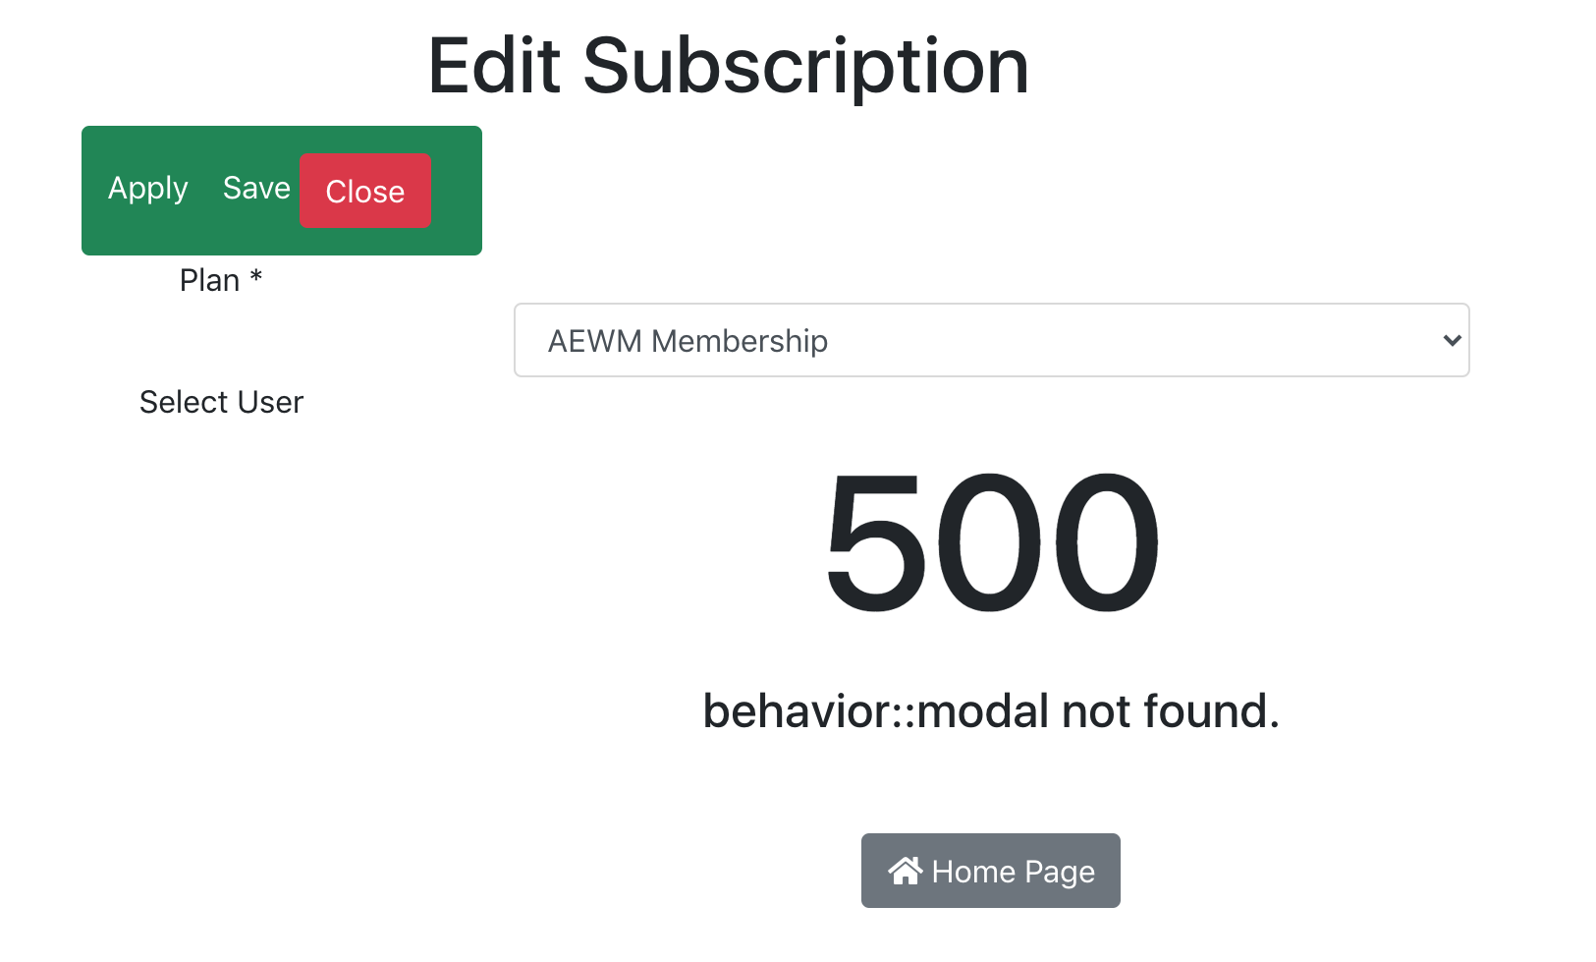Open the AEWM Membership plan dropdown
Viewport: 1596px width, 962px height.
pyautogui.click(x=991, y=340)
